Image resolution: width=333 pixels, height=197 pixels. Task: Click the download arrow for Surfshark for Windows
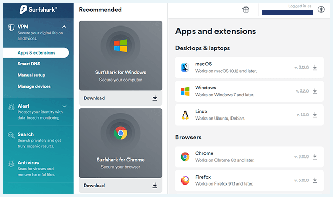[155, 98]
